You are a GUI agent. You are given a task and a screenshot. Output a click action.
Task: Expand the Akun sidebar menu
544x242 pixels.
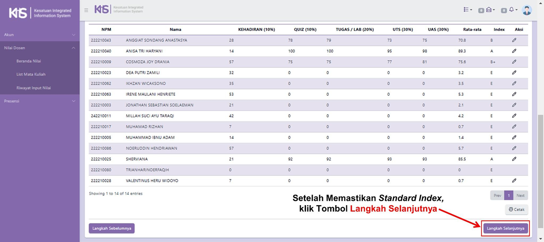pos(40,35)
